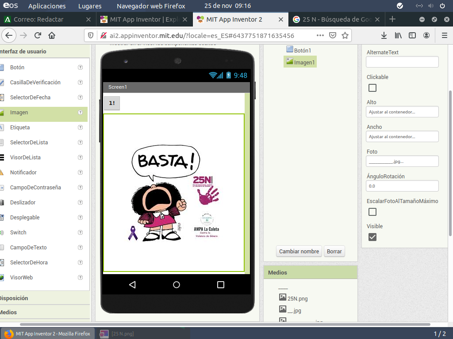Open the Firefox library icon
Viewport: 453px width, 339px height.
click(398, 35)
